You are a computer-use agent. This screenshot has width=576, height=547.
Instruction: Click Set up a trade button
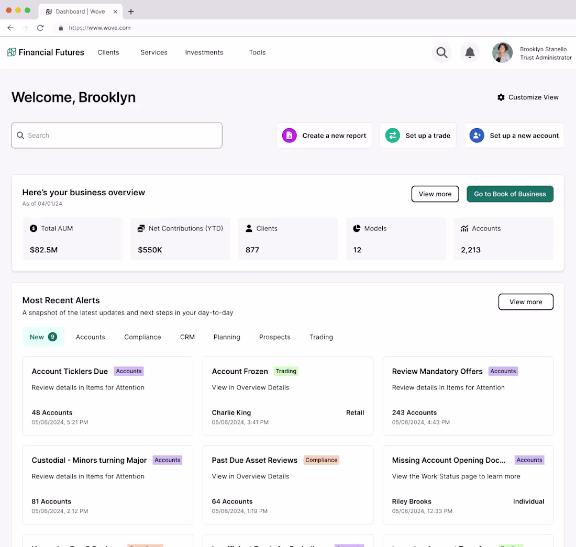(418, 136)
